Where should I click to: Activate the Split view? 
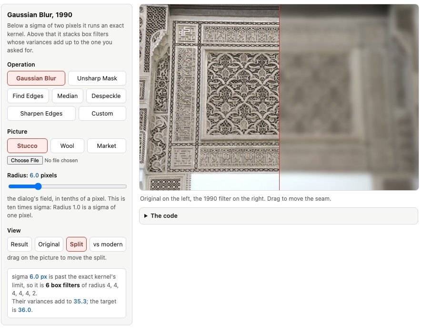point(76,244)
